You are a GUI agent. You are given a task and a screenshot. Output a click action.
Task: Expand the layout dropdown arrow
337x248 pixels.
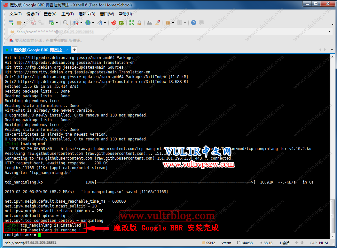185,23
